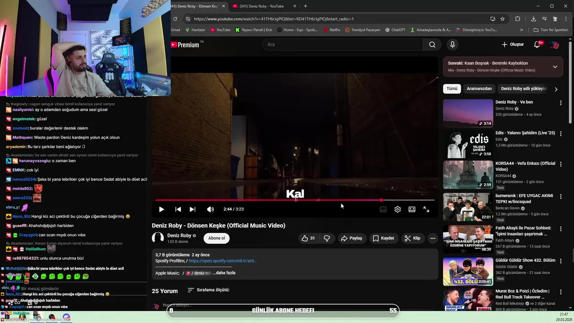Open more actions ellipsis below video
The width and height of the screenshot is (574, 323).
433,238
